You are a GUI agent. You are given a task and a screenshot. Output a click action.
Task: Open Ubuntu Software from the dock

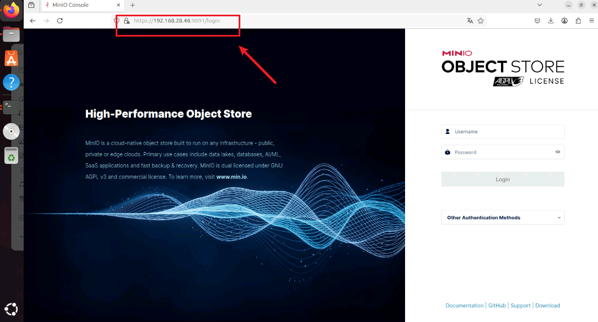[11, 58]
